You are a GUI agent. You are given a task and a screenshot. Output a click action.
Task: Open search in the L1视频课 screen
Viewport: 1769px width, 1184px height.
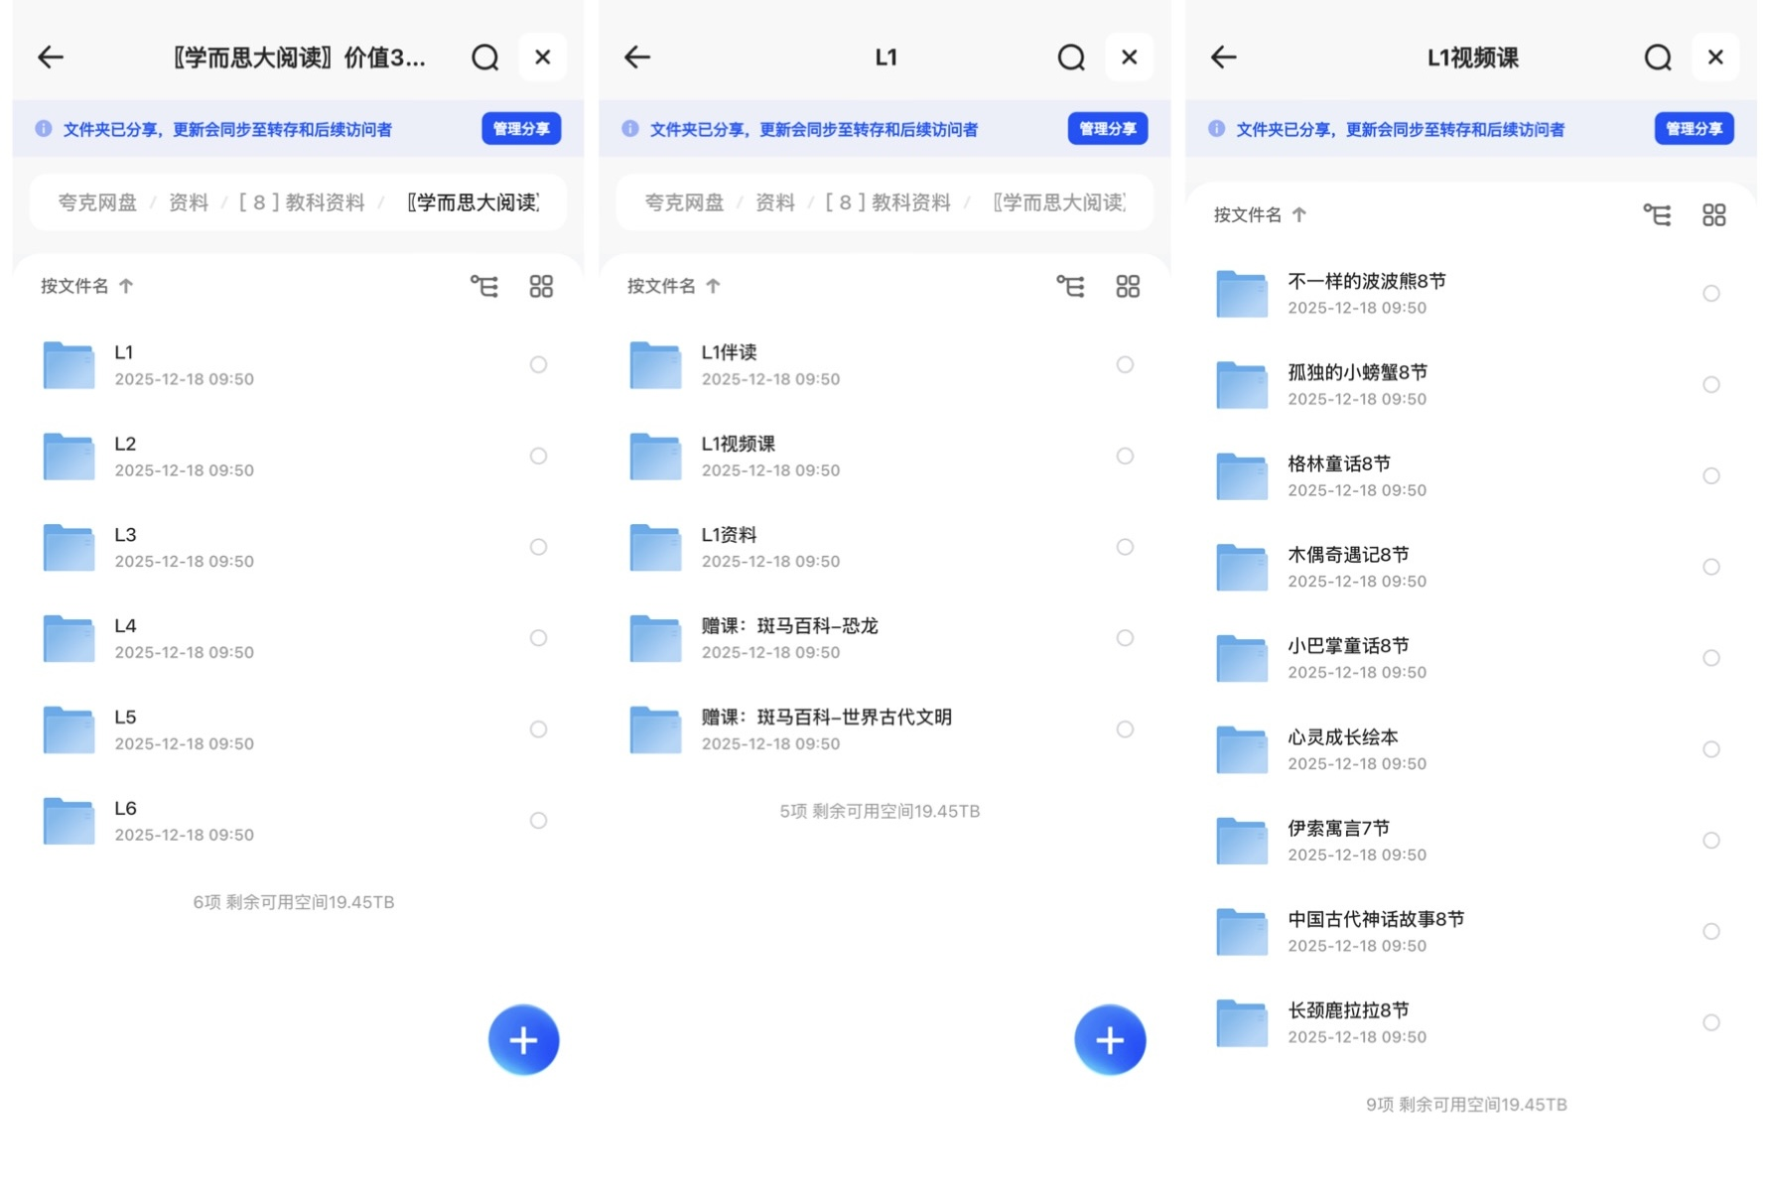(1656, 57)
